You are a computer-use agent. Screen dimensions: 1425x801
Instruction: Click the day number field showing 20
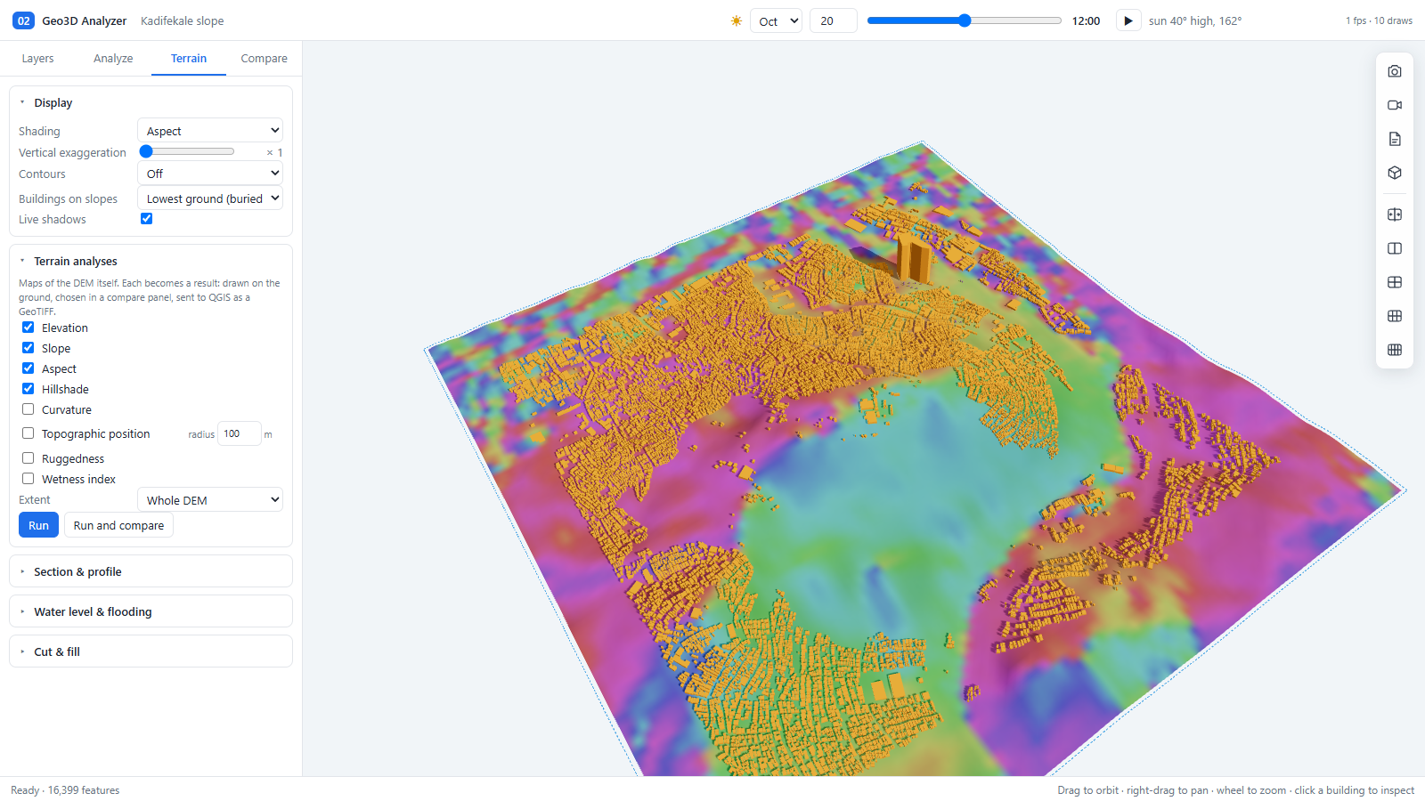tap(834, 20)
